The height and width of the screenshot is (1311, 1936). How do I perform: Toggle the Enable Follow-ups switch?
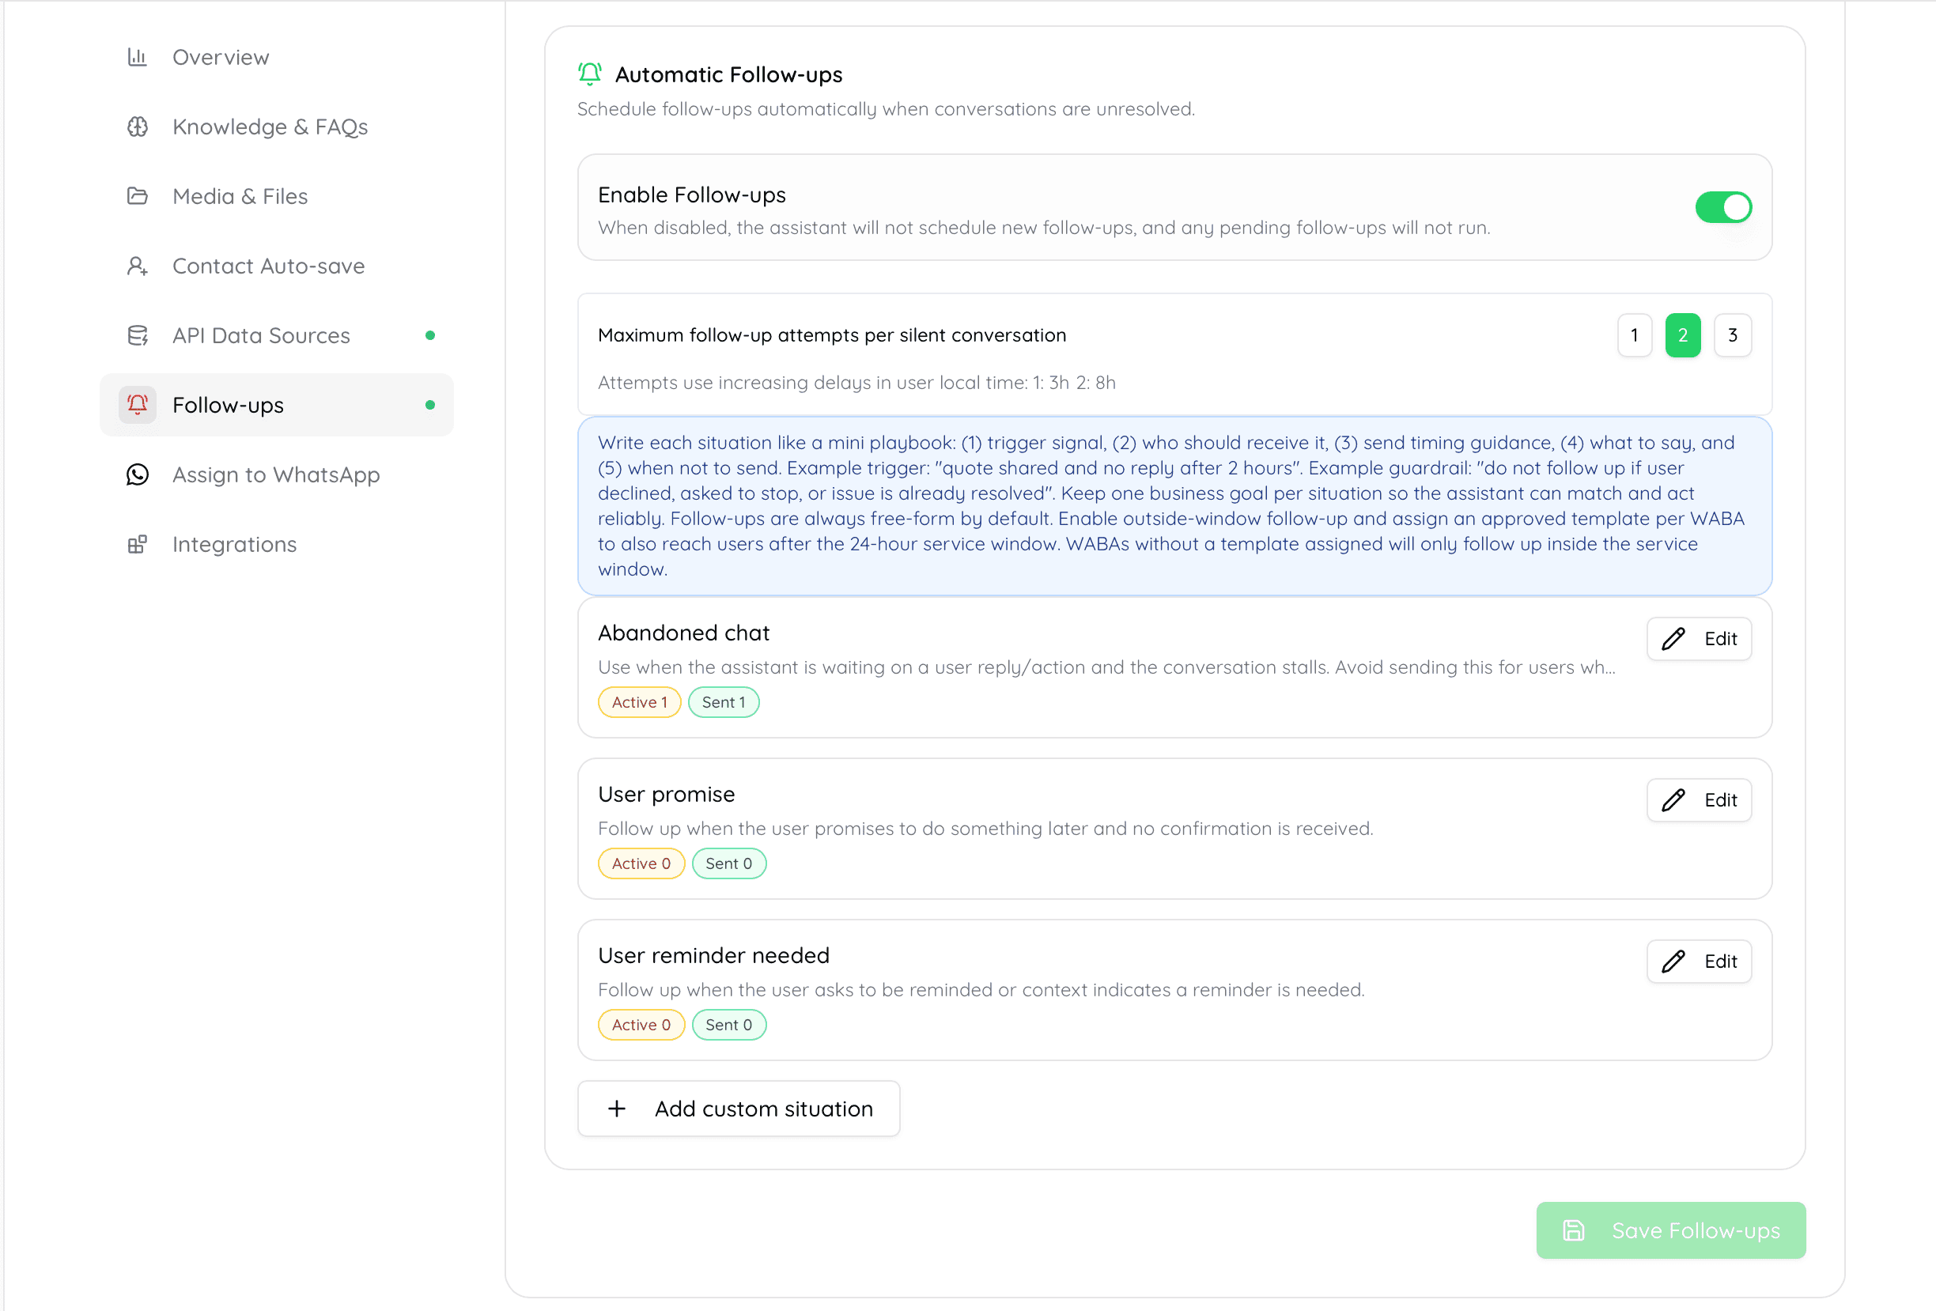[1723, 207]
